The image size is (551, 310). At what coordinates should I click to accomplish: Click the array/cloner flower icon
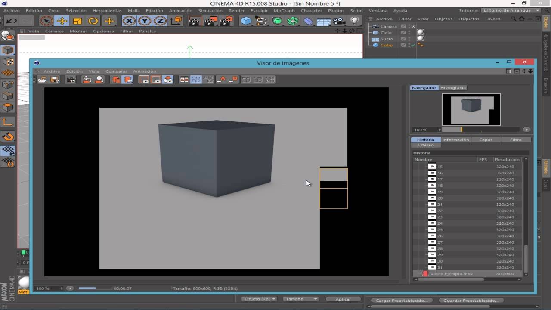pyautogui.click(x=293, y=21)
